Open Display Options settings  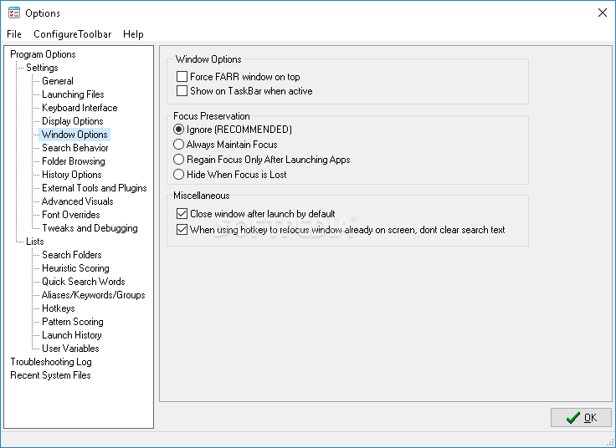pos(73,121)
